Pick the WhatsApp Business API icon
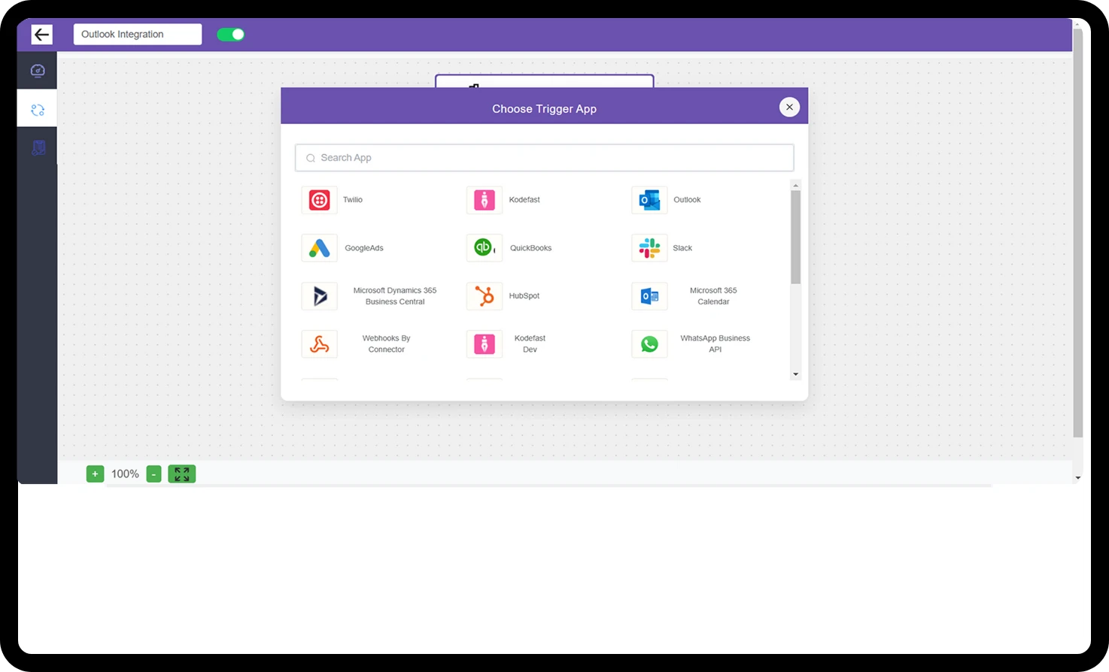Image resolution: width=1109 pixels, height=672 pixels. (x=649, y=344)
